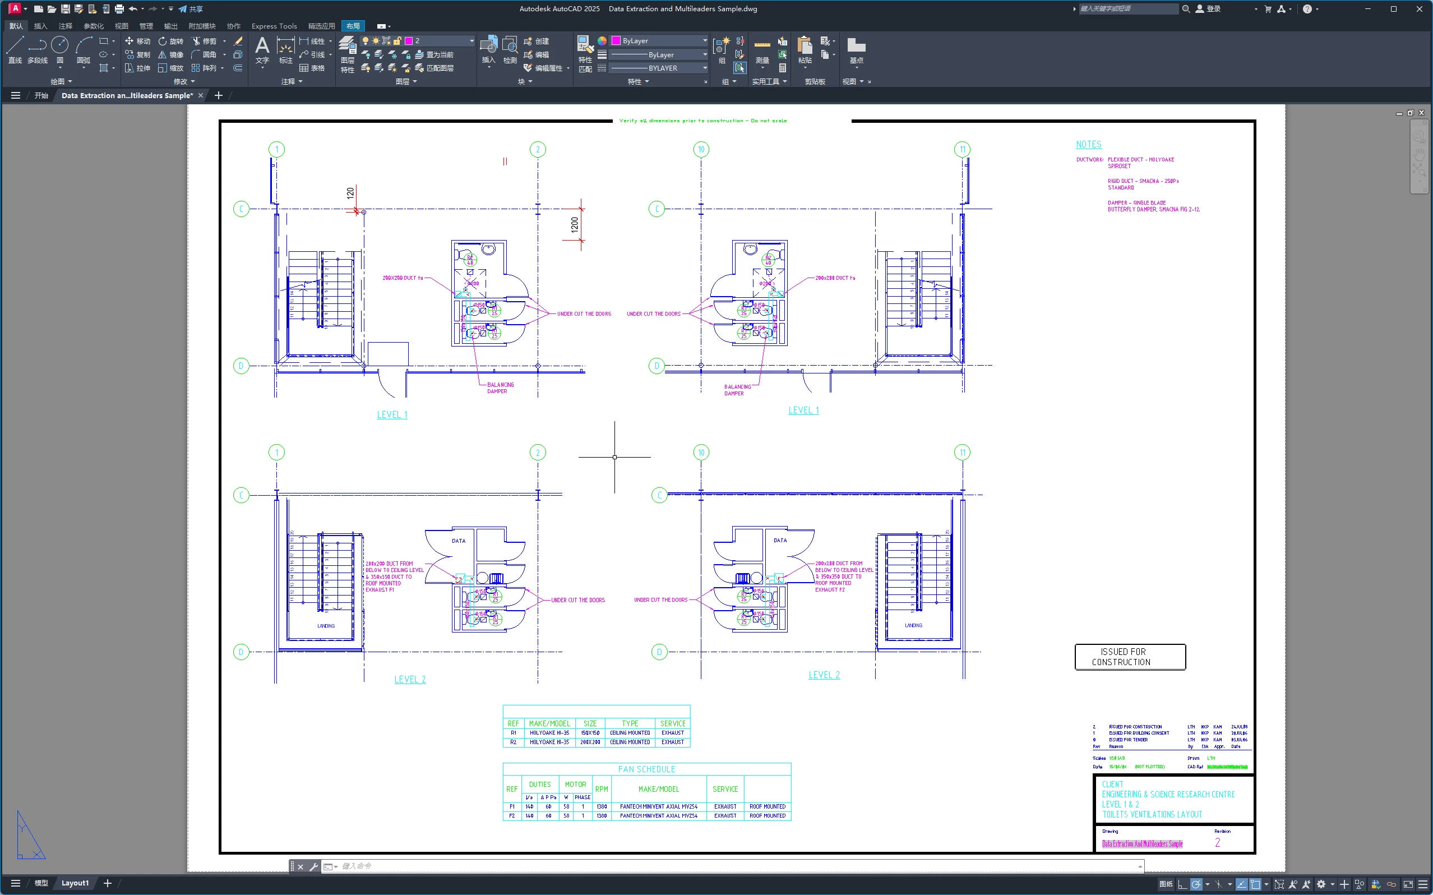The height and width of the screenshot is (895, 1433).
Task: Open the 参数化 ribbon tab
Action: tap(94, 26)
